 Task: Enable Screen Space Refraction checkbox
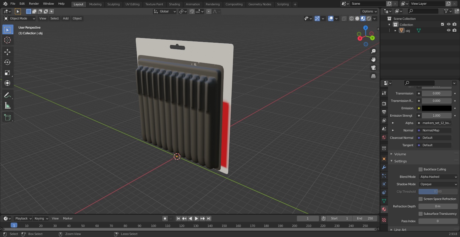click(x=421, y=199)
